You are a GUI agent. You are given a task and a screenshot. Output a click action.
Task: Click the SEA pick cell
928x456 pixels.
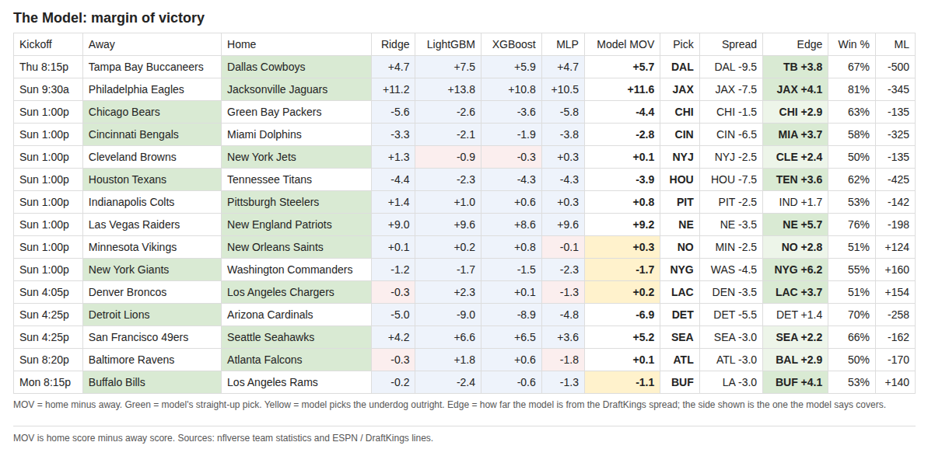coord(680,336)
